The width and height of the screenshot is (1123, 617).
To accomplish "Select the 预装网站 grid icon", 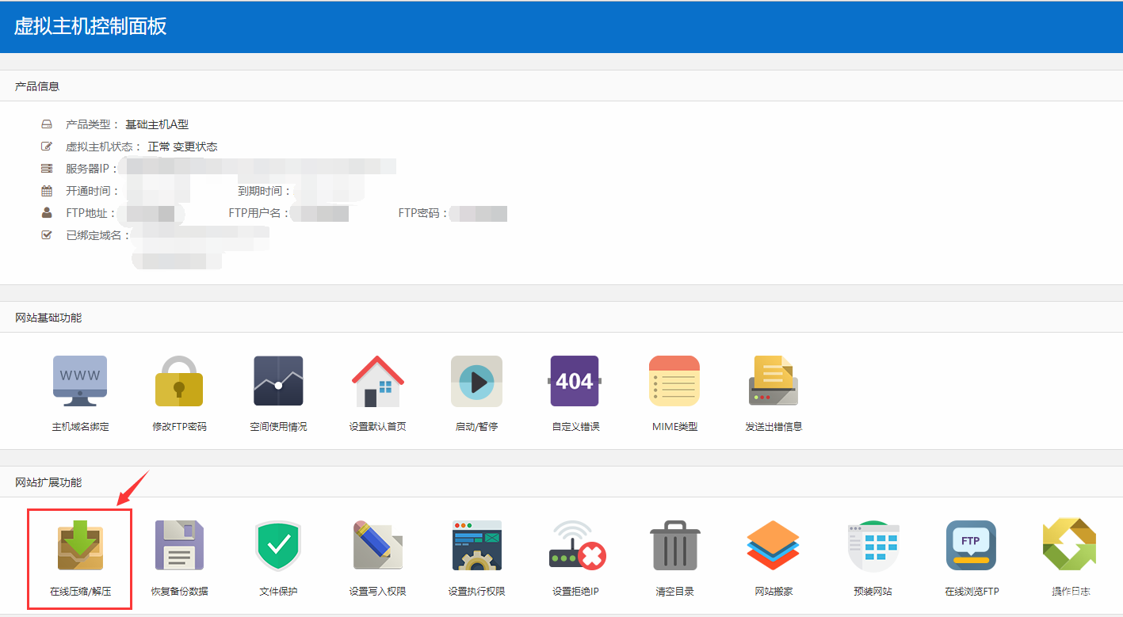I will click(873, 546).
